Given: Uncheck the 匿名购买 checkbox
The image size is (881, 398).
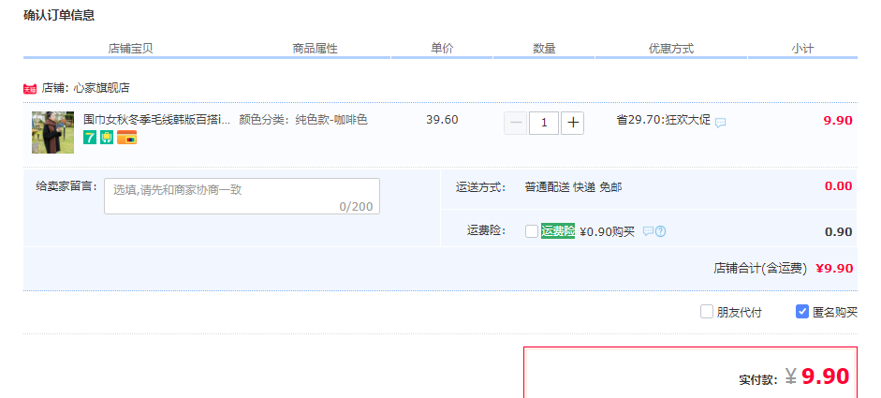Looking at the screenshot, I should [x=802, y=312].
